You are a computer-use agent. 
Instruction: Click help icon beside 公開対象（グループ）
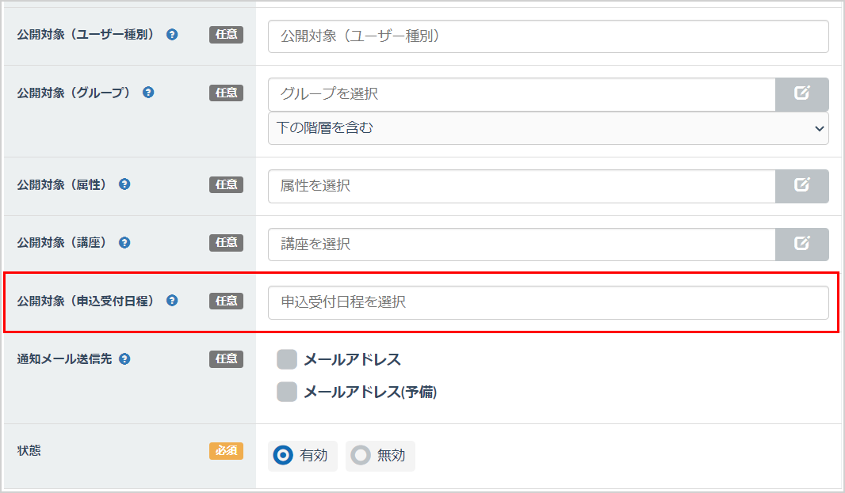click(148, 93)
